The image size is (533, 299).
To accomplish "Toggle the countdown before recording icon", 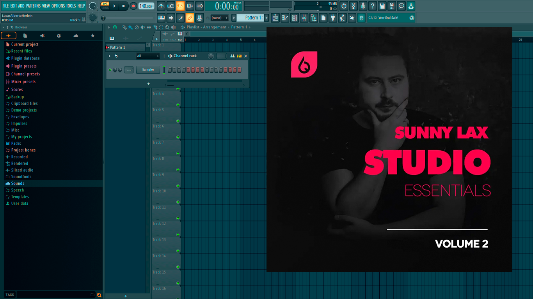I will click(180, 6).
